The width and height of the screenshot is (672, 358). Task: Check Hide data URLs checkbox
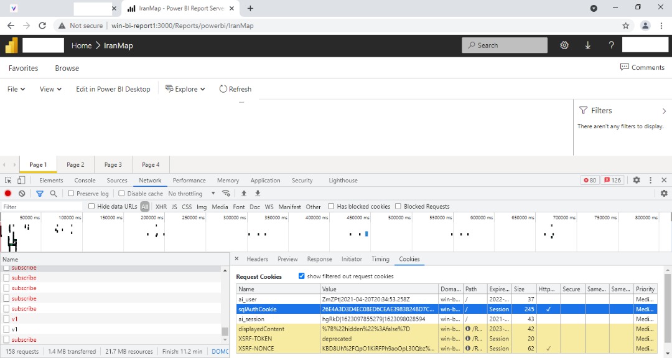point(91,206)
